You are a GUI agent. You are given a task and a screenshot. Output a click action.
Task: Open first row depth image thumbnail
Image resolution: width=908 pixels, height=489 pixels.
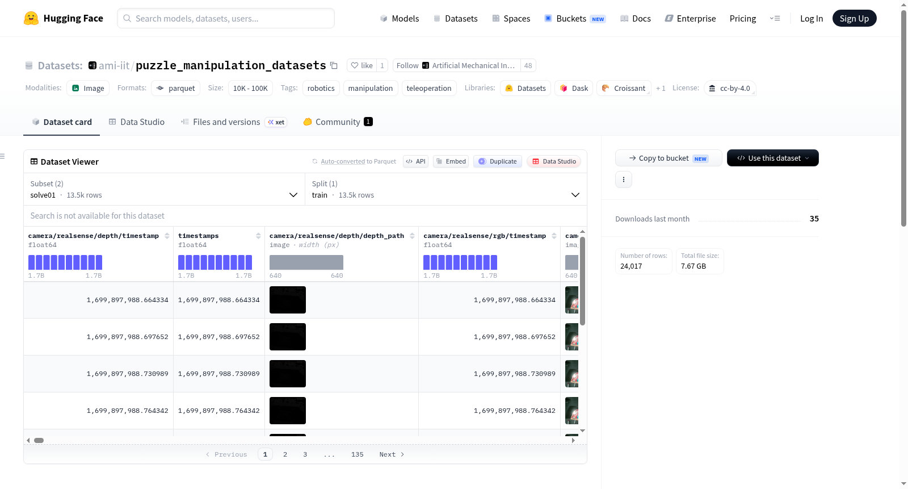[288, 300]
